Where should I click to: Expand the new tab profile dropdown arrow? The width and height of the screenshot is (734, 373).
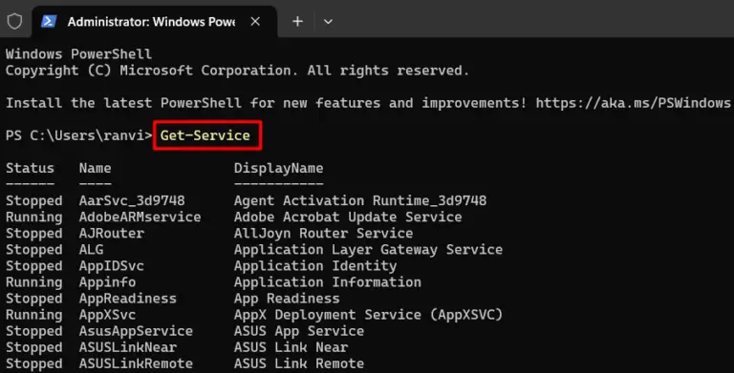click(x=328, y=22)
